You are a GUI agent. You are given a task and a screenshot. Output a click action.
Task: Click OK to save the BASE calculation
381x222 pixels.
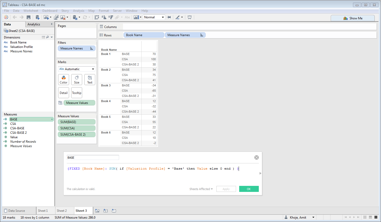pyautogui.click(x=249, y=189)
